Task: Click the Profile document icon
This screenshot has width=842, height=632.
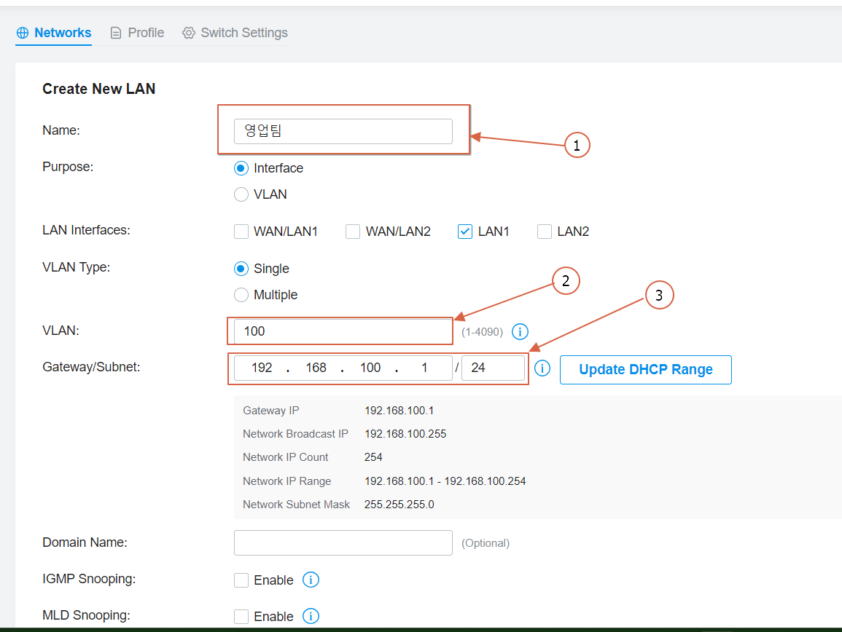Action: [x=116, y=33]
